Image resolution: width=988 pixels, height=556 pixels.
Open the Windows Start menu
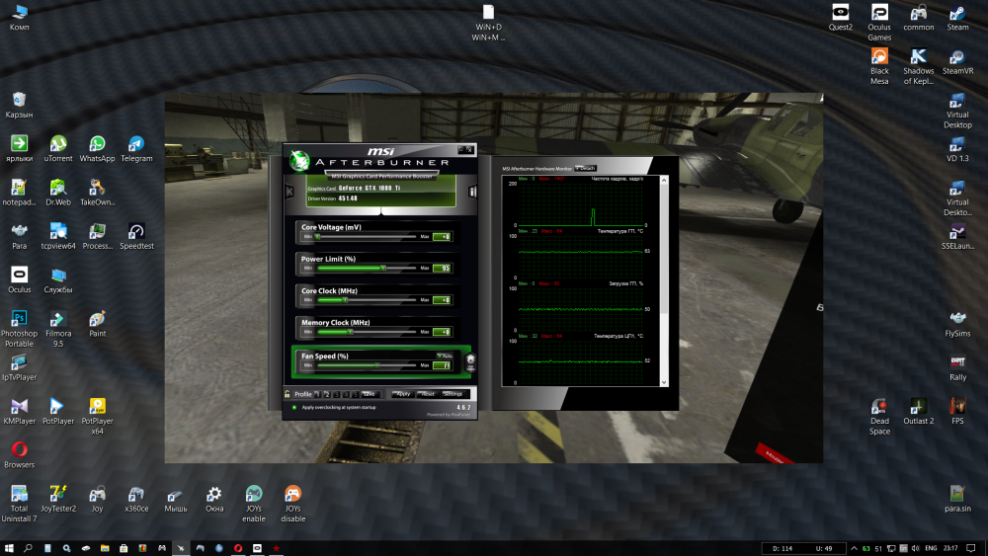pyautogui.click(x=9, y=548)
